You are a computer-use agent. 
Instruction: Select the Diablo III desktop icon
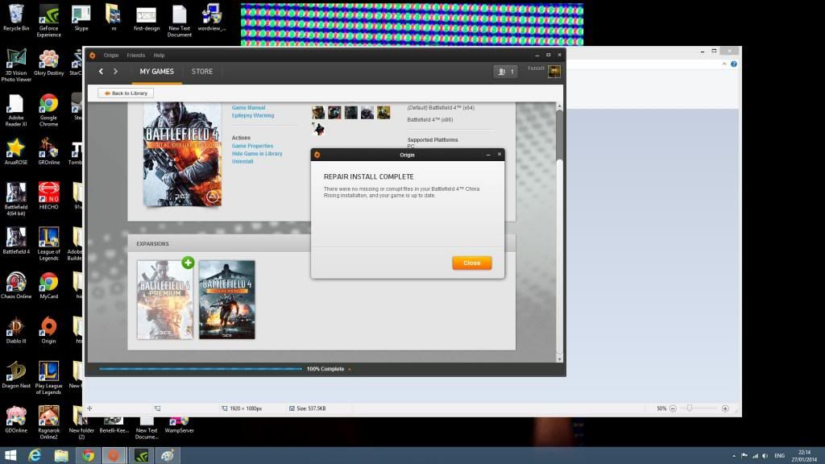(x=16, y=330)
